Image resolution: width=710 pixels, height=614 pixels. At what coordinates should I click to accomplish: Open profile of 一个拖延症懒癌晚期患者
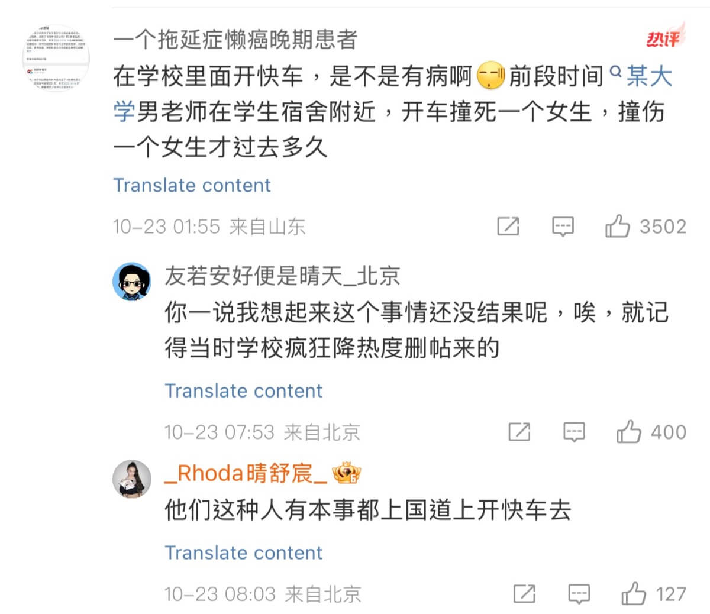coord(235,40)
